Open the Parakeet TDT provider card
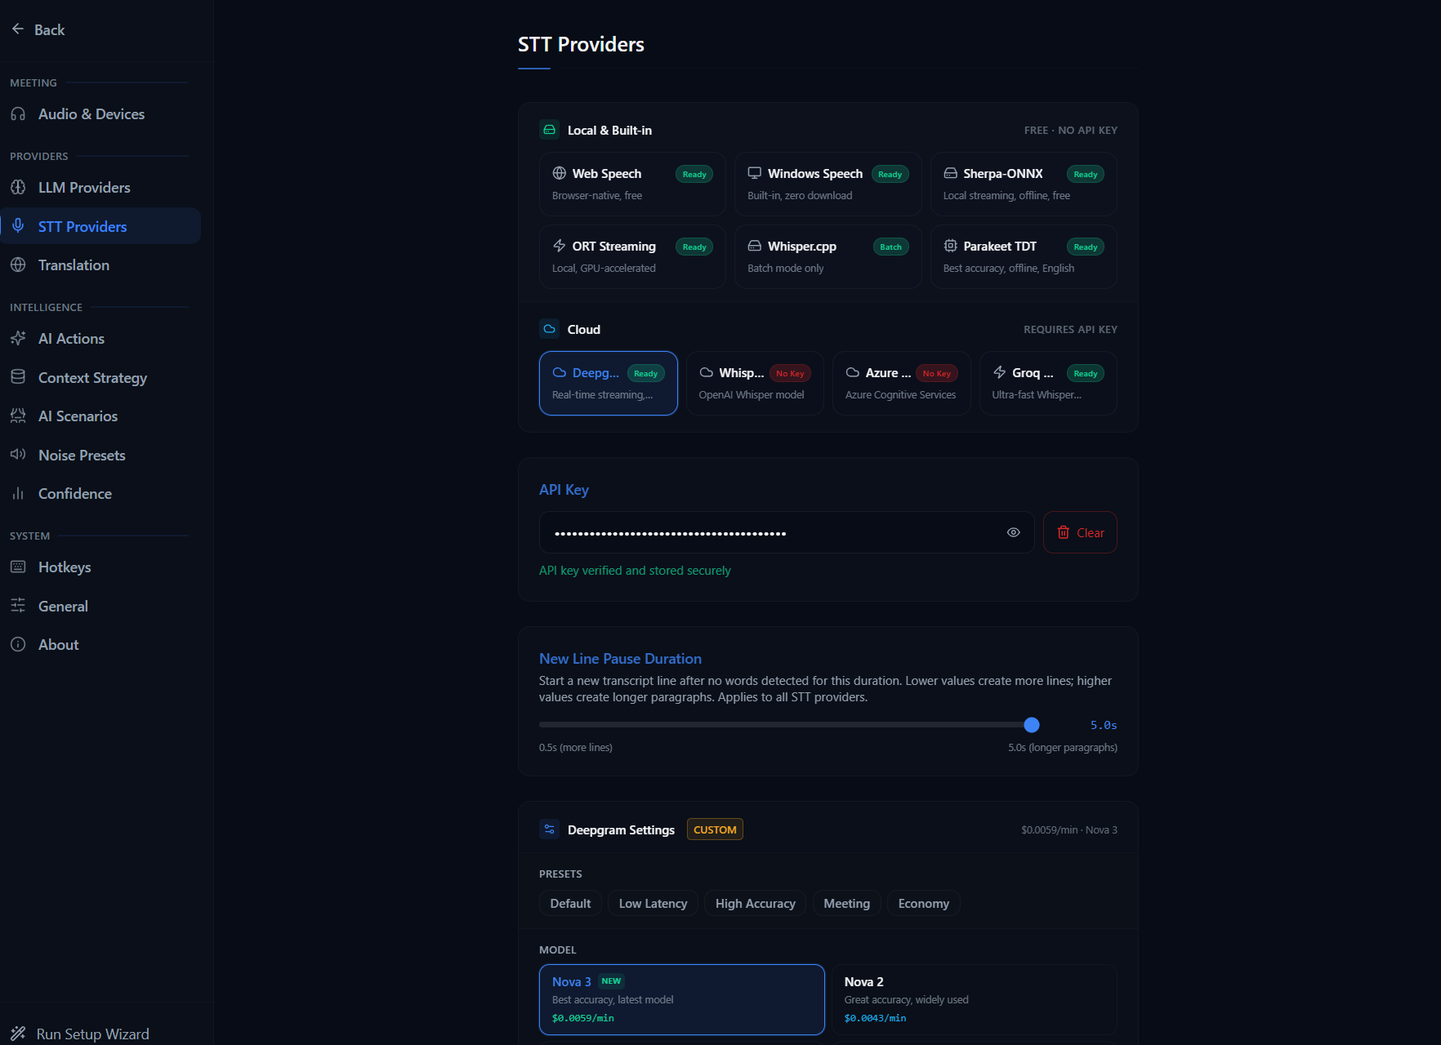Image resolution: width=1441 pixels, height=1045 pixels. (1023, 256)
